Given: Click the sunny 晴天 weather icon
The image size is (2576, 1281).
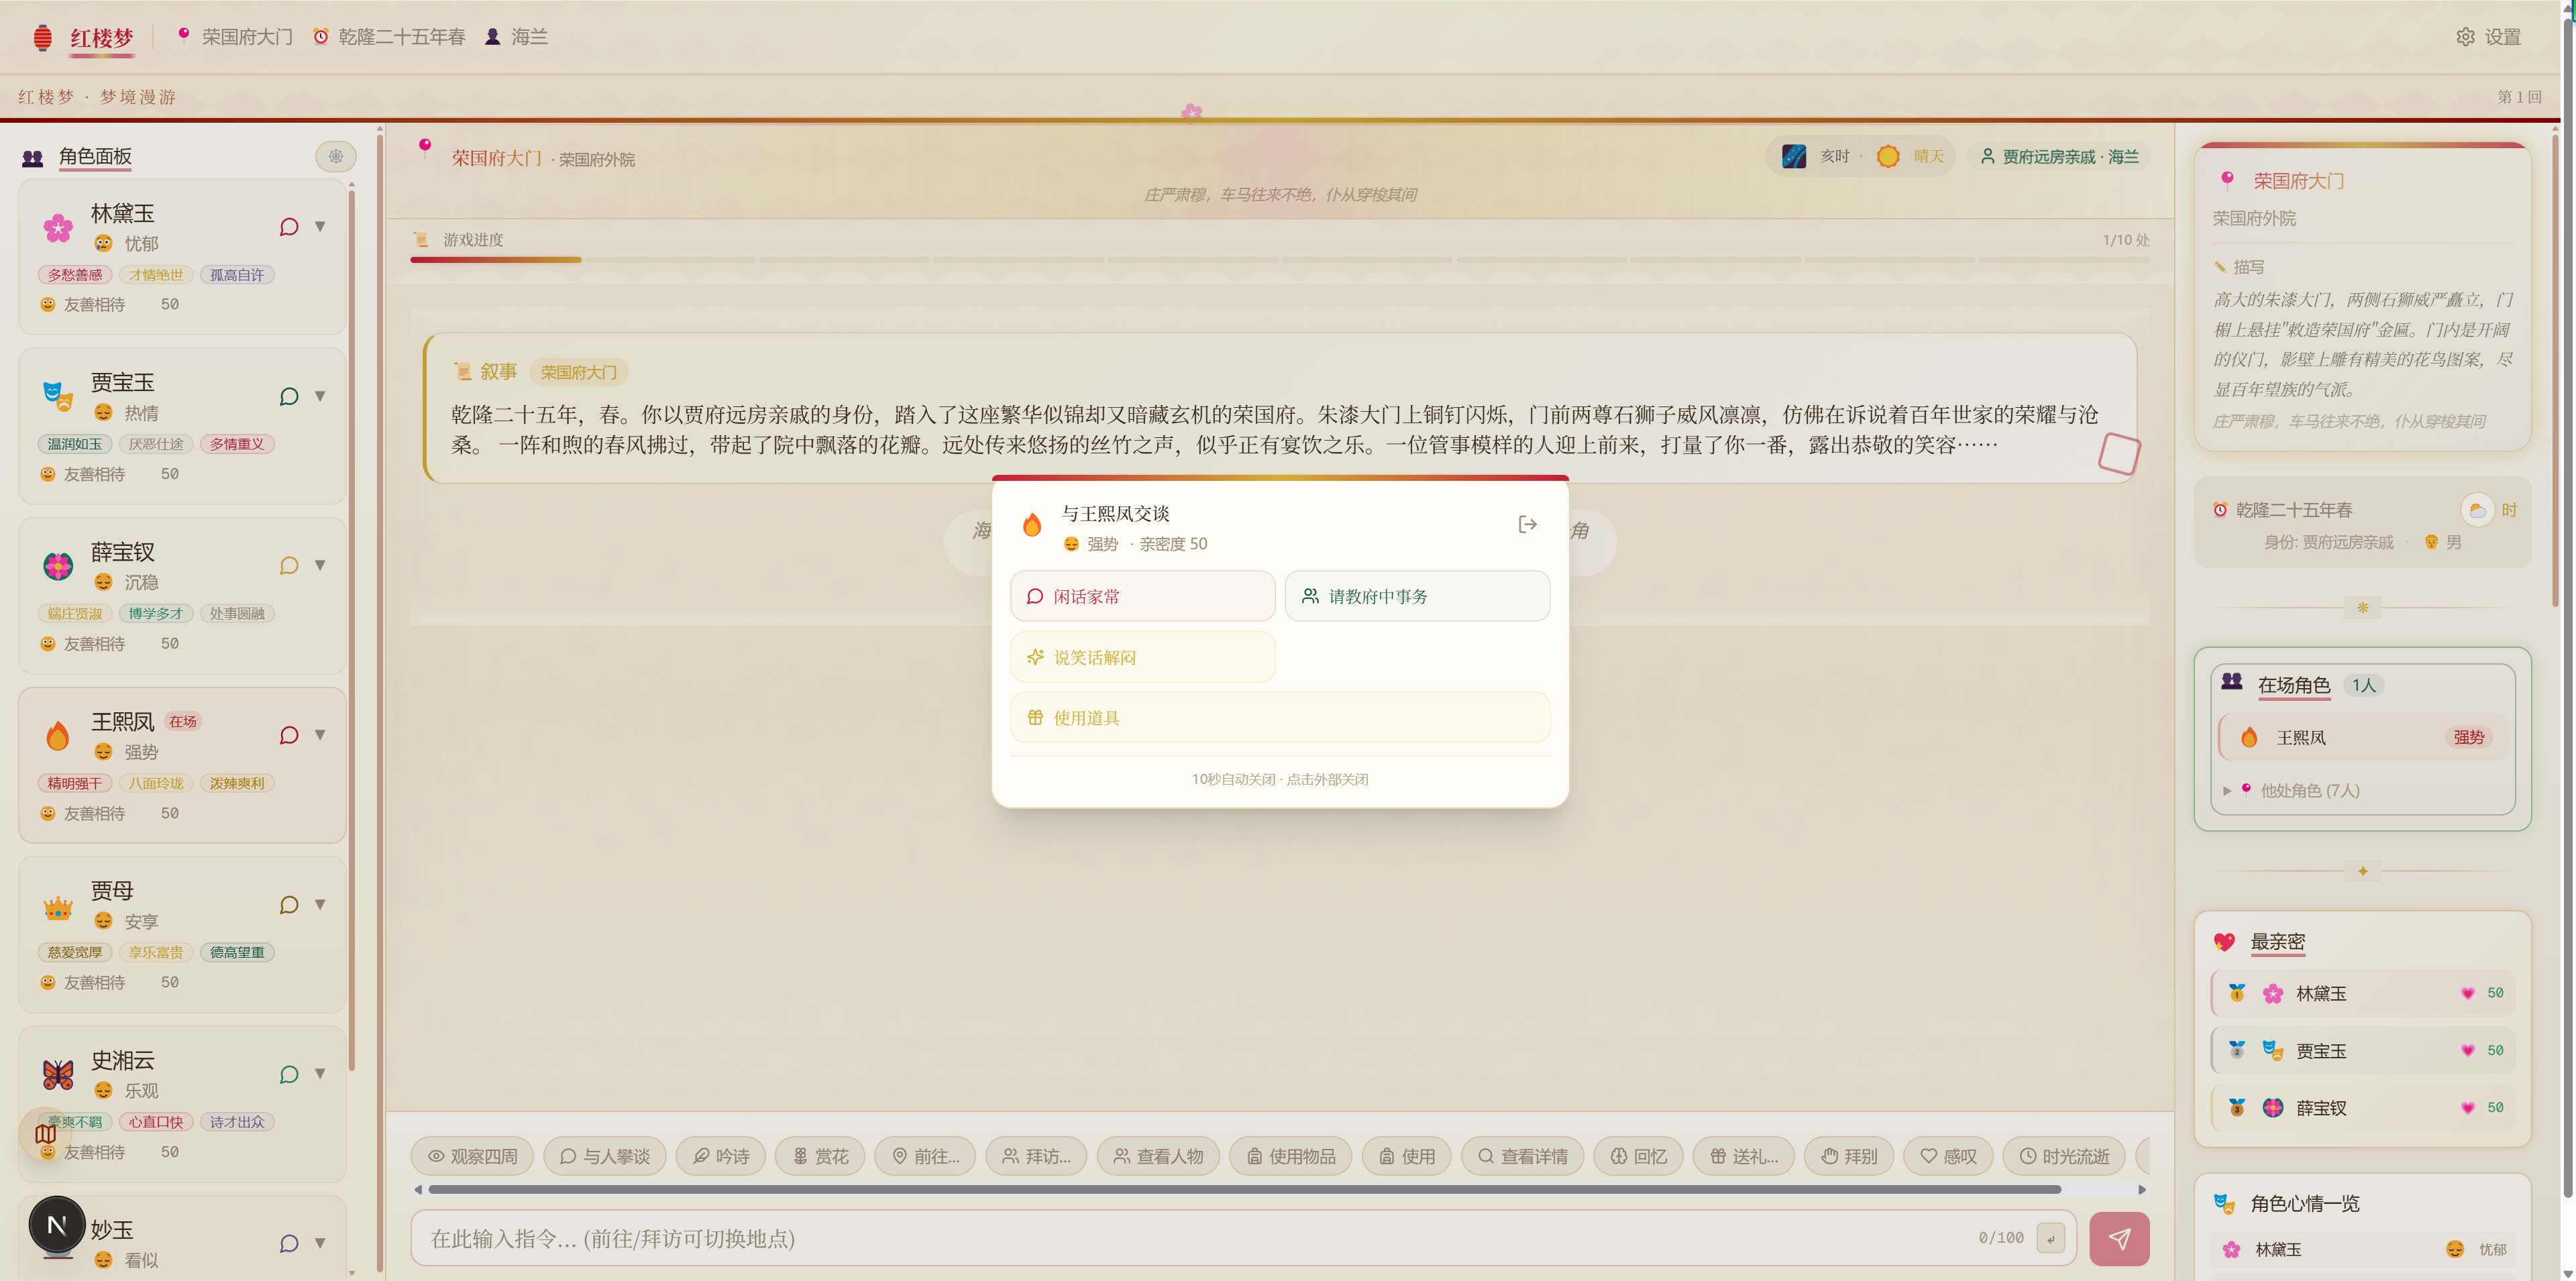Looking at the screenshot, I should [x=1888, y=156].
